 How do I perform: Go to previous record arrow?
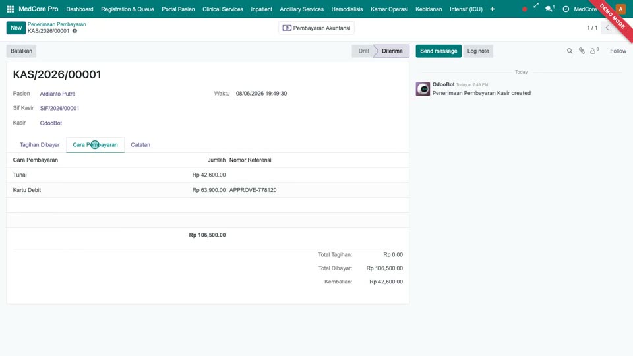click(607, 28)
